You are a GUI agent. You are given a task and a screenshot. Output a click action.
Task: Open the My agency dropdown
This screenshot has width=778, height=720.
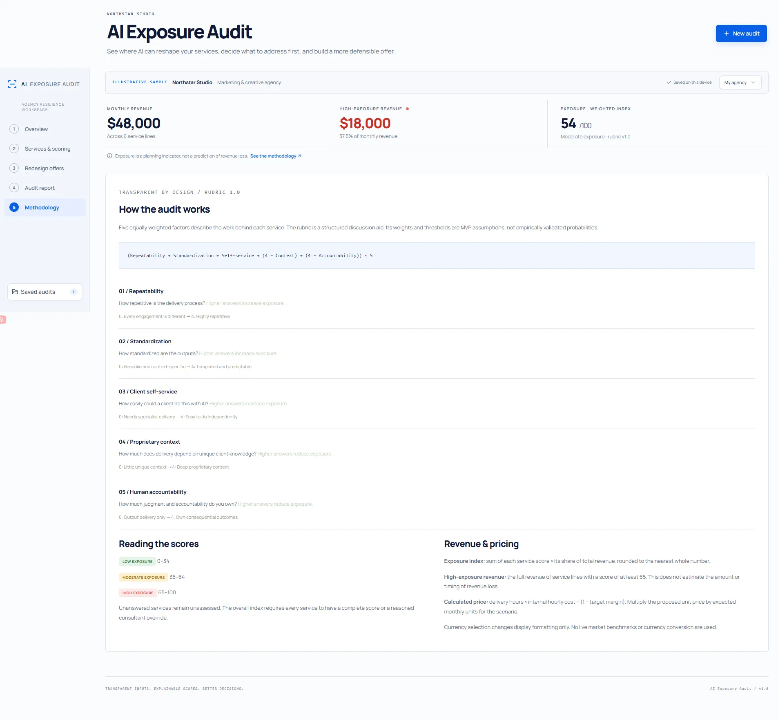740,82
